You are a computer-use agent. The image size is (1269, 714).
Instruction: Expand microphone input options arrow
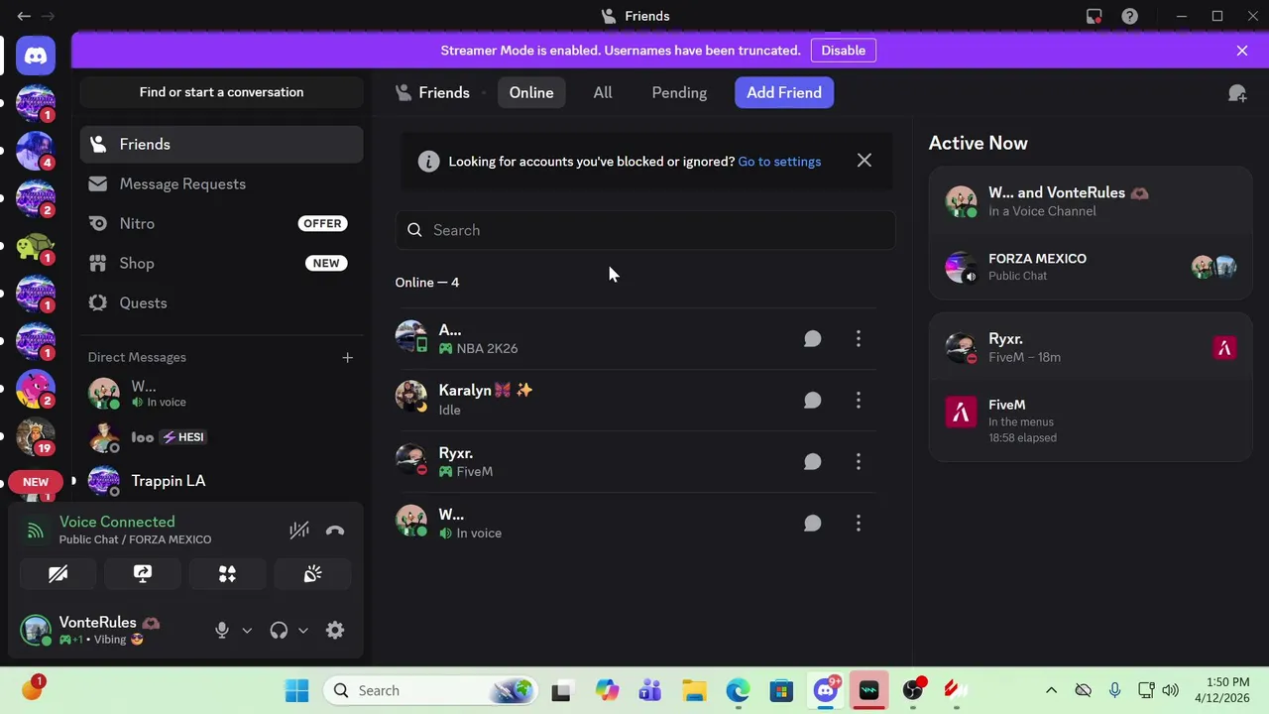(x=247, y=631)
